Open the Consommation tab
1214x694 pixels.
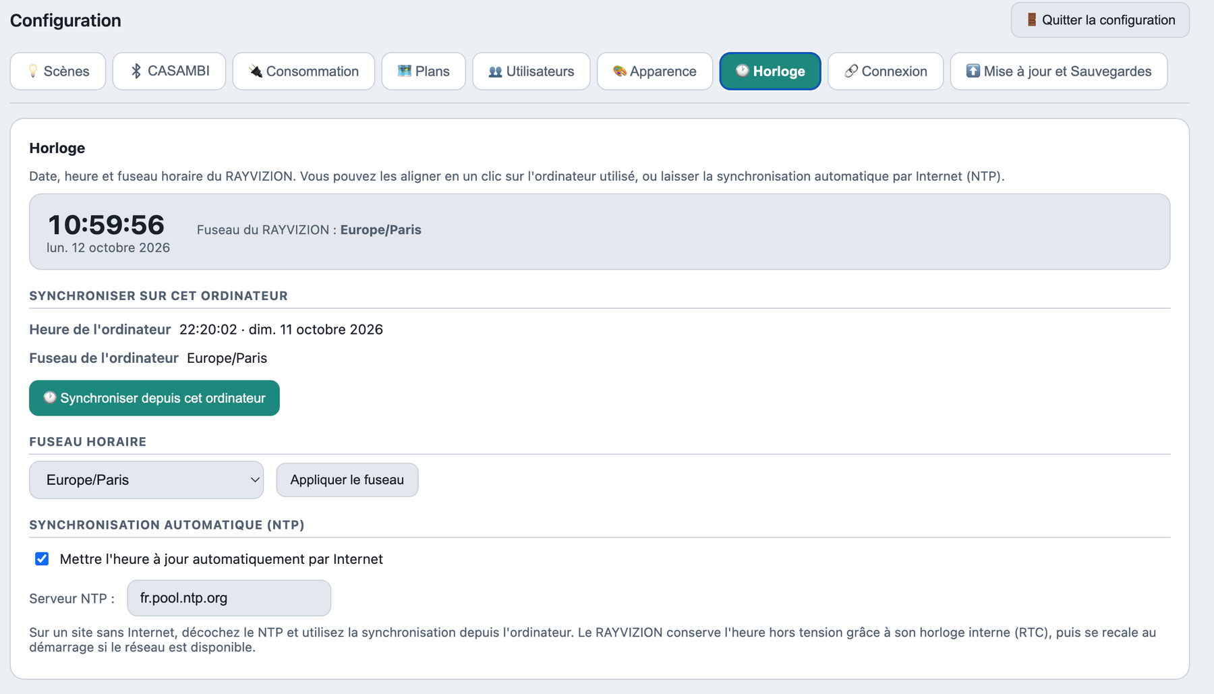(x=303, y=71)
